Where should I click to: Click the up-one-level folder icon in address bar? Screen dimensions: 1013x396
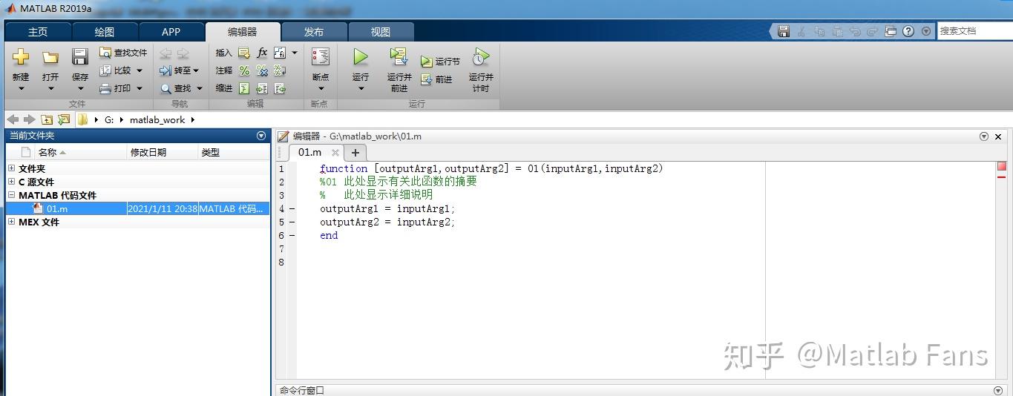[47, 119]
